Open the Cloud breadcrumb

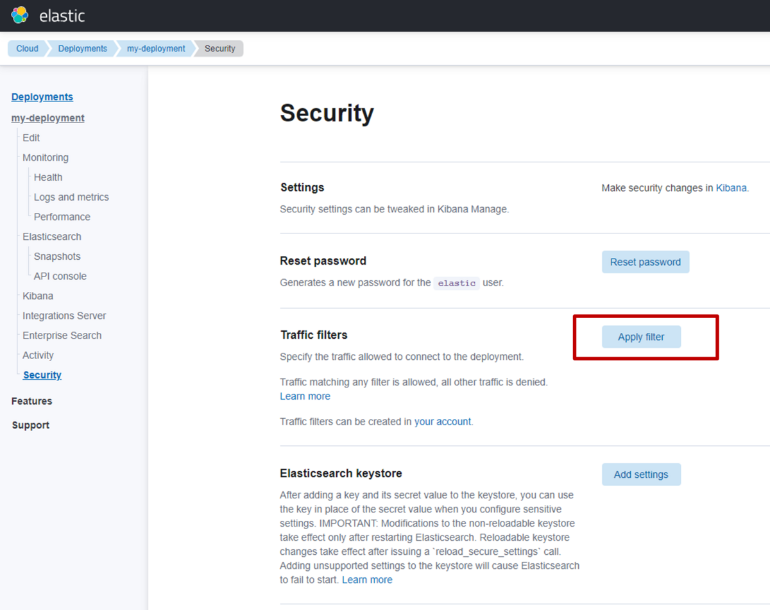[x=27, y=49]
